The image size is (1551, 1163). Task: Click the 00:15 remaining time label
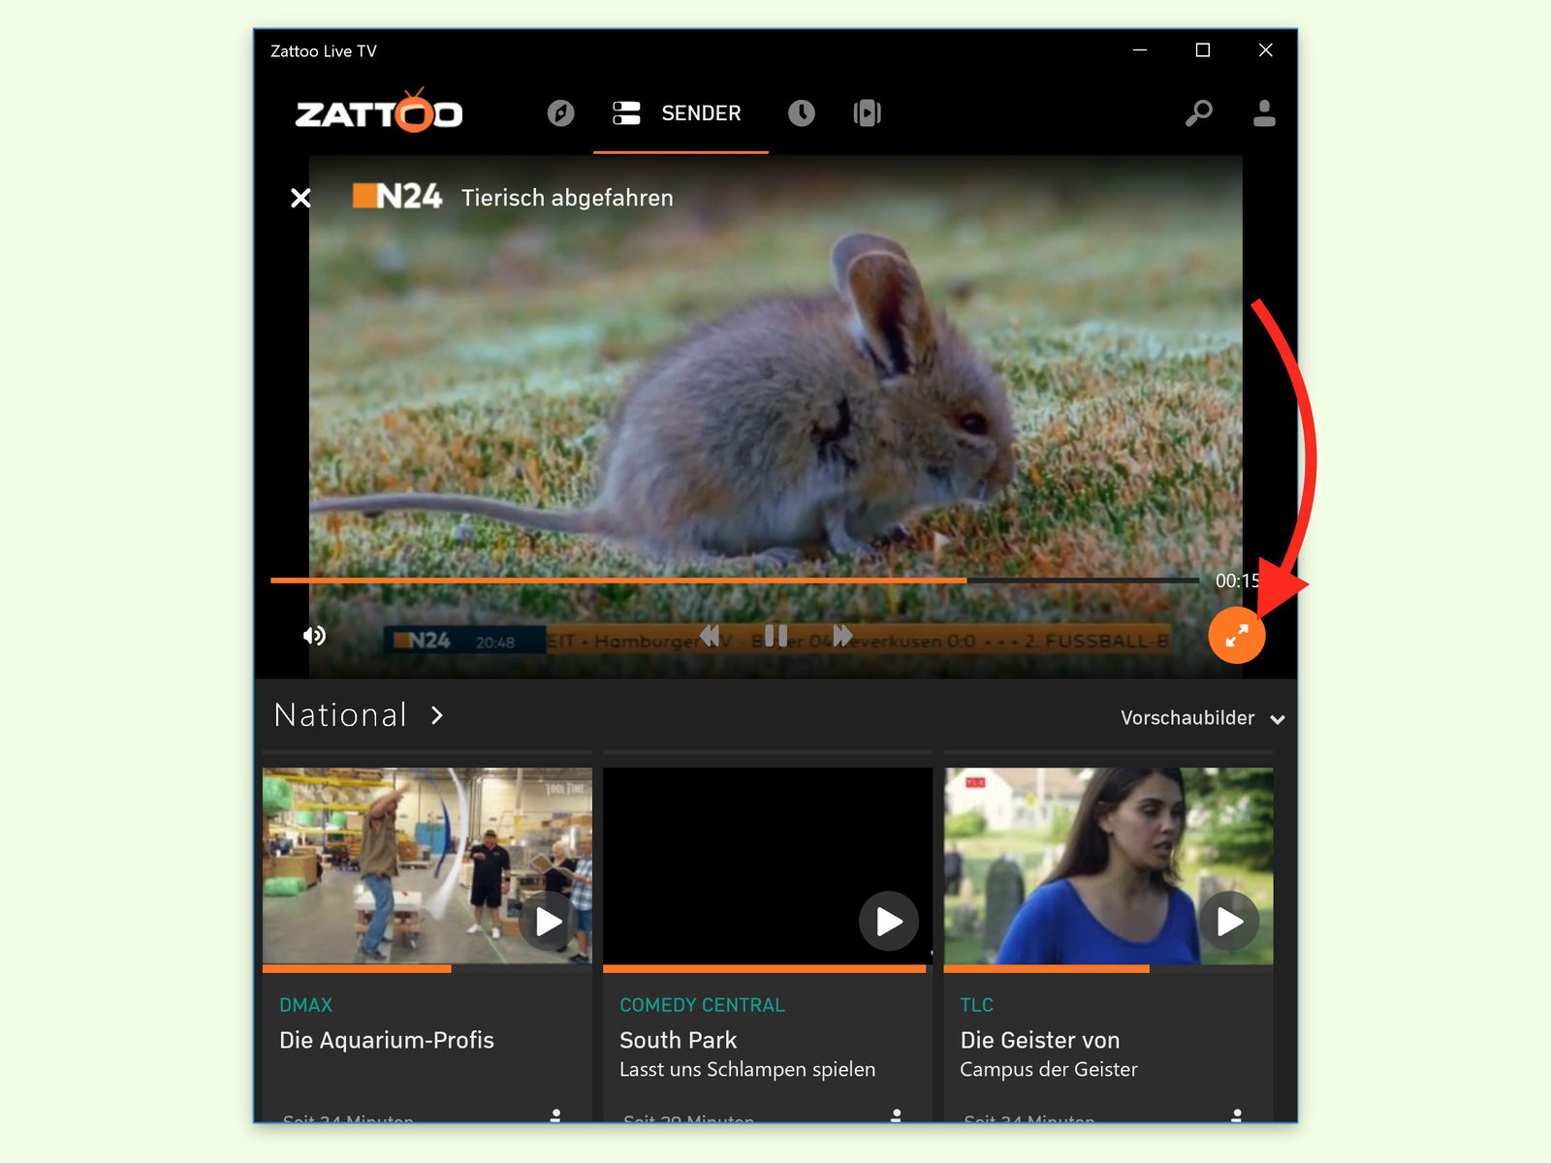[x=1238, y=581]
